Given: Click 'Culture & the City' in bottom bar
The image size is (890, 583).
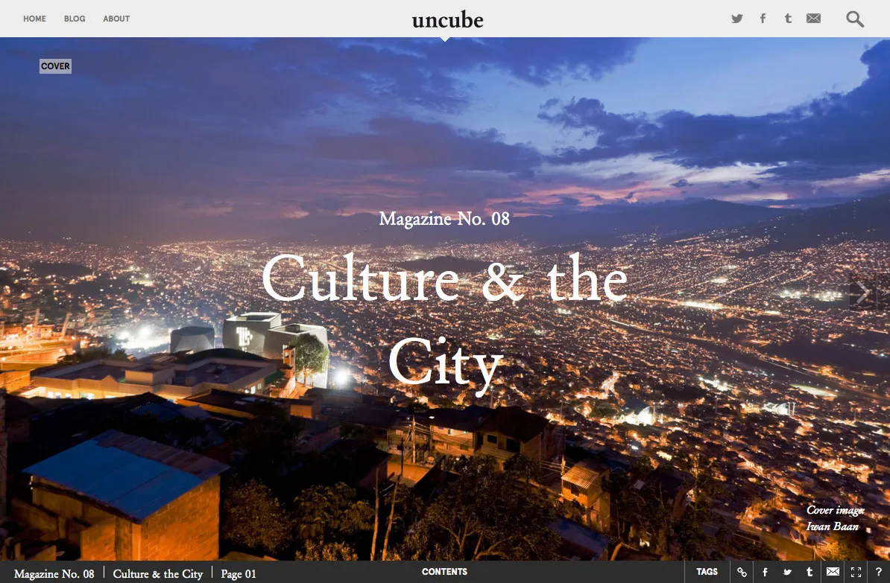Looking at the screenshot, I should click(158, 574).
